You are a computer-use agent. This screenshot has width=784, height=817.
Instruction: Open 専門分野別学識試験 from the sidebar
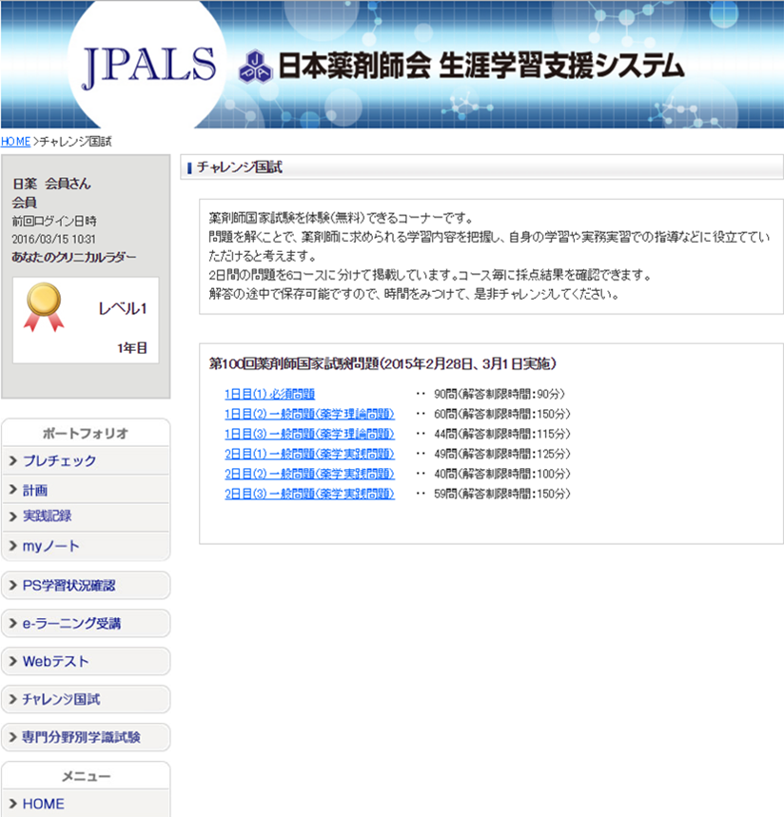[x=81, y=737]
